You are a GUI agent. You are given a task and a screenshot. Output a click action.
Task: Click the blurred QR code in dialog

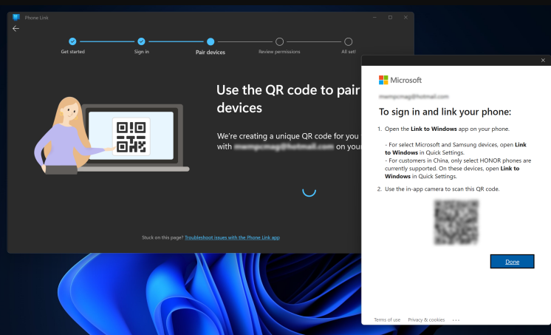coord(456,223)
